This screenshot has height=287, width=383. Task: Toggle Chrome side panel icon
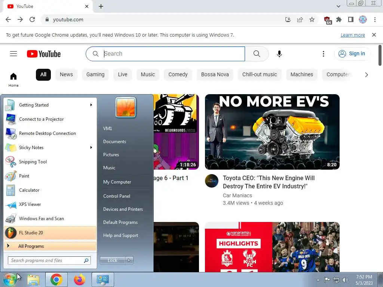[x=351, y=19]
